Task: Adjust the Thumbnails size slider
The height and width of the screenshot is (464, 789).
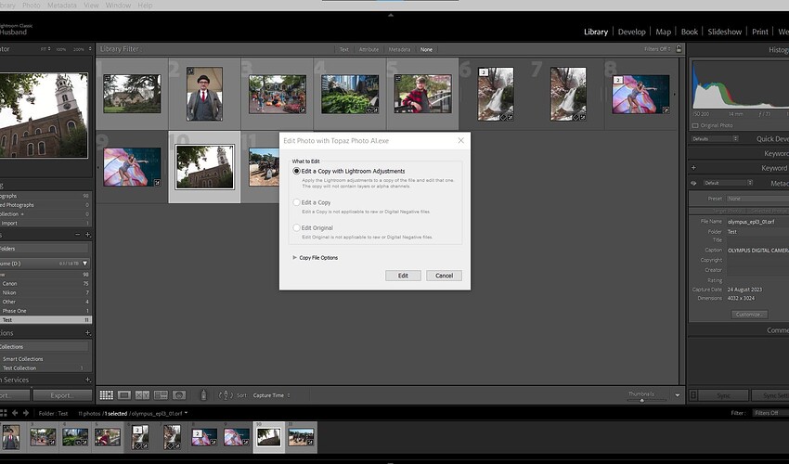Action: coord(641,399)
